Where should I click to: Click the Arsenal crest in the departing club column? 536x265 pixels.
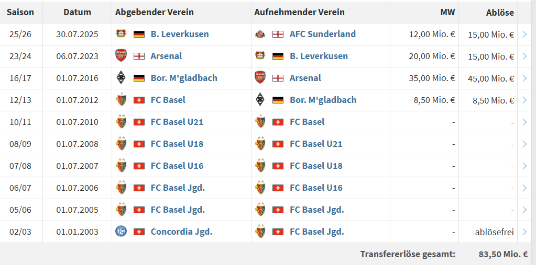click(x=121, y=56)
